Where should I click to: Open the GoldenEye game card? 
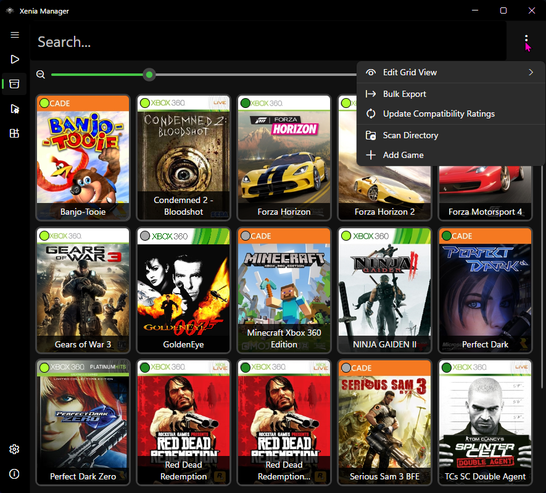point(183,291)
